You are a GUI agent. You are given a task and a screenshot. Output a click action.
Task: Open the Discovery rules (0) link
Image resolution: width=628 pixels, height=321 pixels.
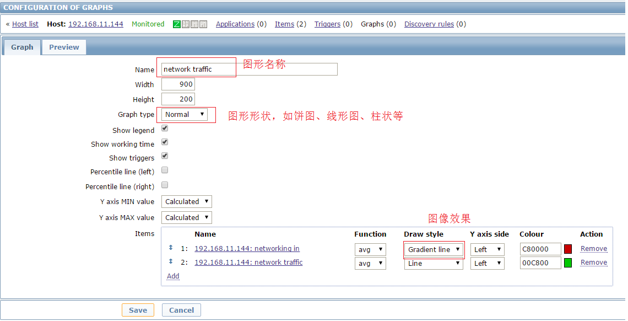coord(429,24)
